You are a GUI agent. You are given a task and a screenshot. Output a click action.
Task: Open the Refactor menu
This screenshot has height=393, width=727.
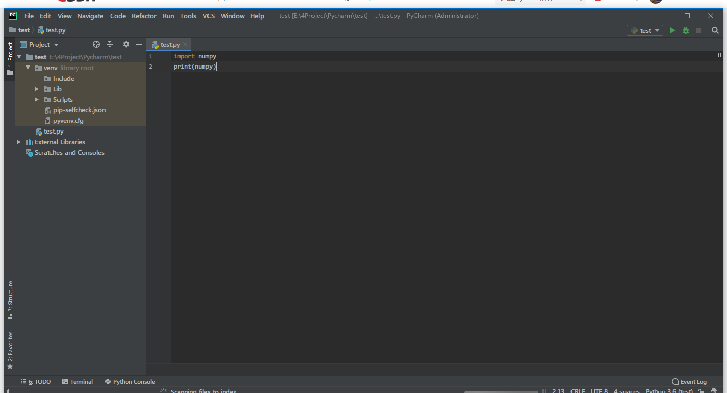(x=144, y=16)
